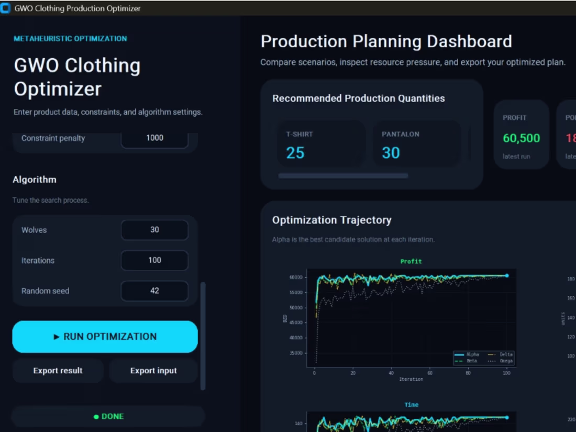Click the Recommended Production Quantities heading

359,98
